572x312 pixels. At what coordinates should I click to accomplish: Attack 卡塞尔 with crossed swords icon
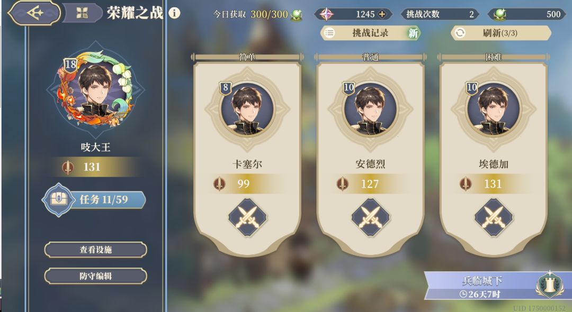tap(248, 217)
